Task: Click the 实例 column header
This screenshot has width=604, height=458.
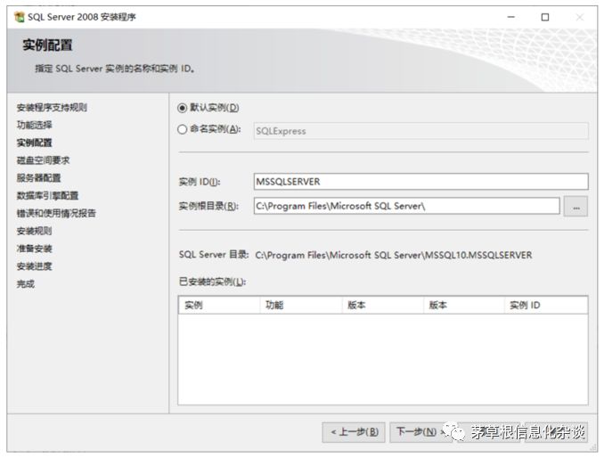Action: pos(219,305)
